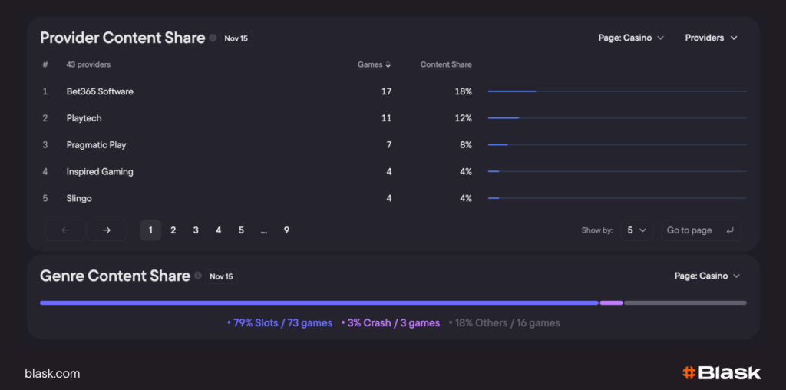Click the pink Crash genre bar segment
This screenshot has width=786, height=390.
pyautogui.click(x=611, y=302)
